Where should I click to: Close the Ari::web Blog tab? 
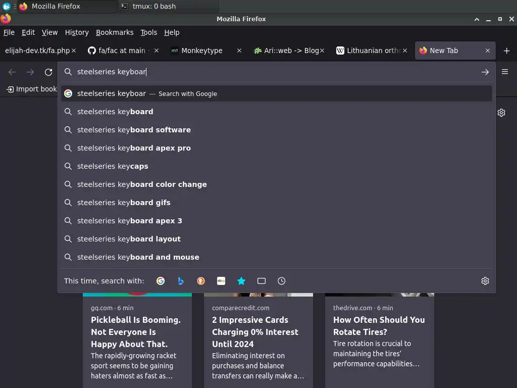pyautogui.click(x=322, y=51)
